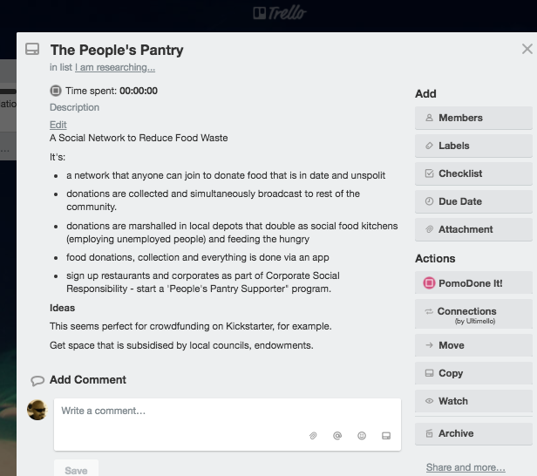537x476 pixels.
Task: Toggle Watch on this card
Action: (473, 401)
